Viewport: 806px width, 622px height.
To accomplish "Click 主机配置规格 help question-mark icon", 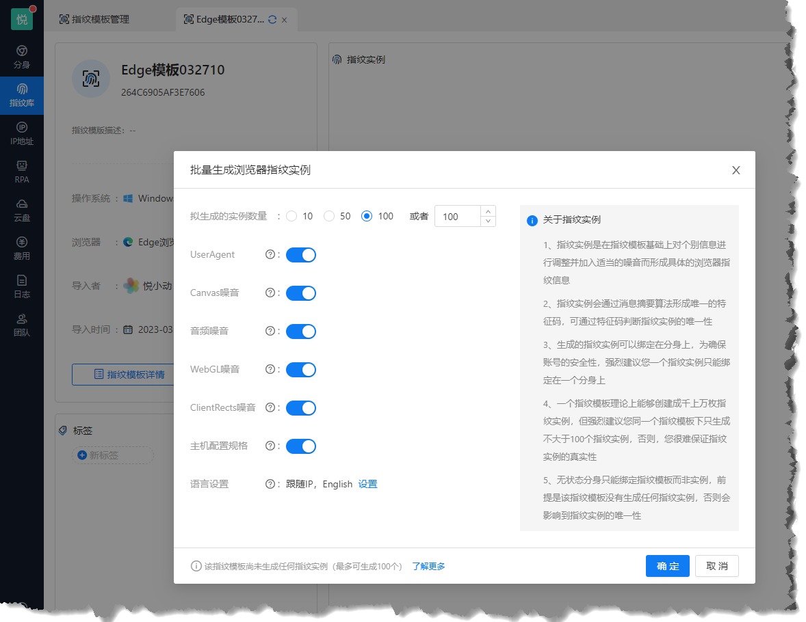I will click(270, 446).
